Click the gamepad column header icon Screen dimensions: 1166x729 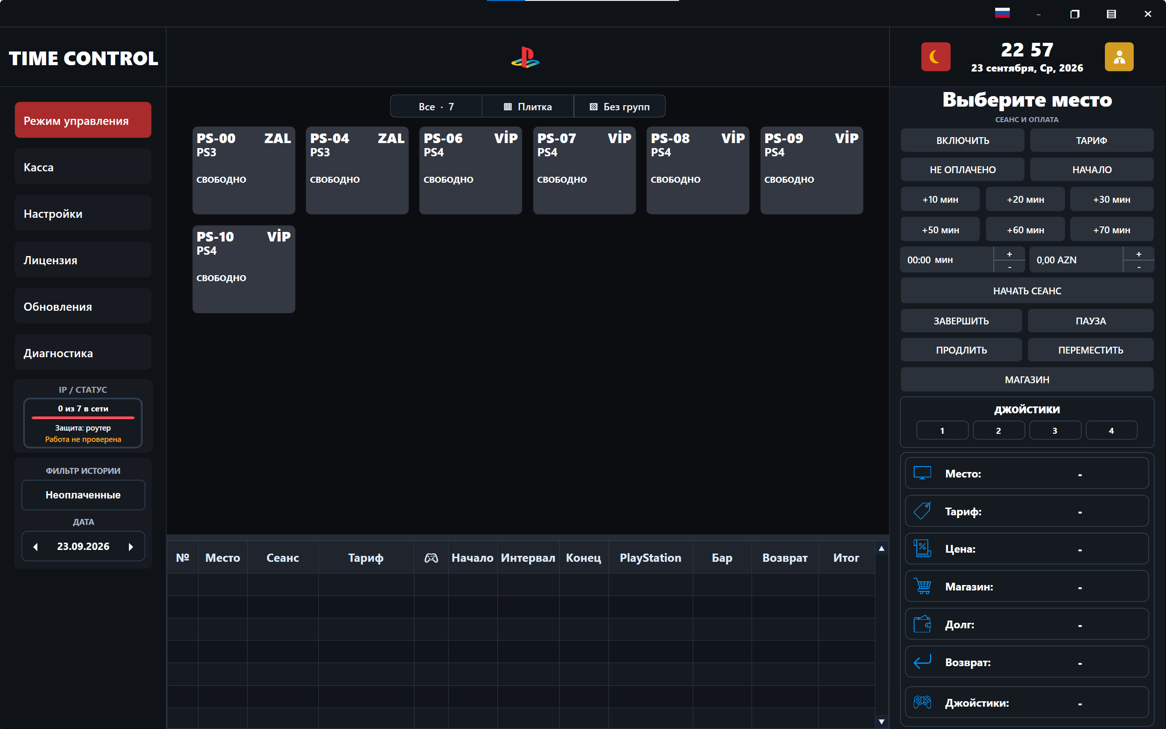pyautogui.click(x=431, y=558)
